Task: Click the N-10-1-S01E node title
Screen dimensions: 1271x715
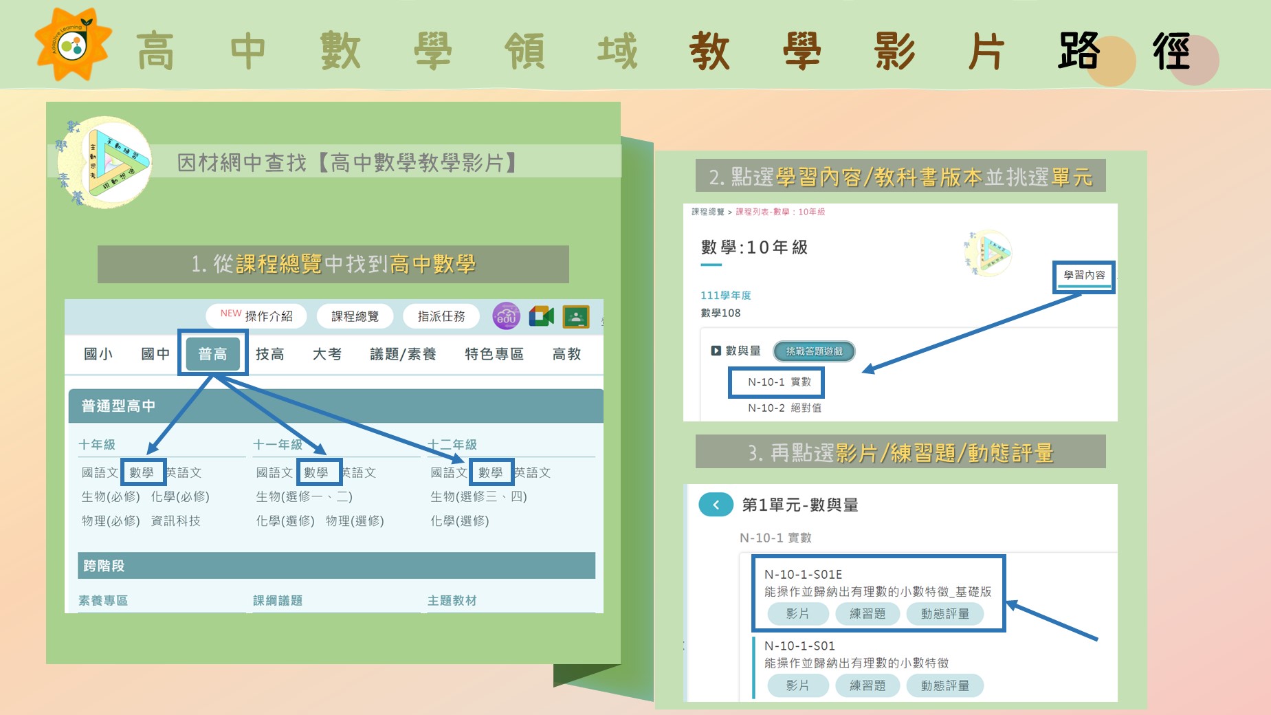Action: pos(803,574)
